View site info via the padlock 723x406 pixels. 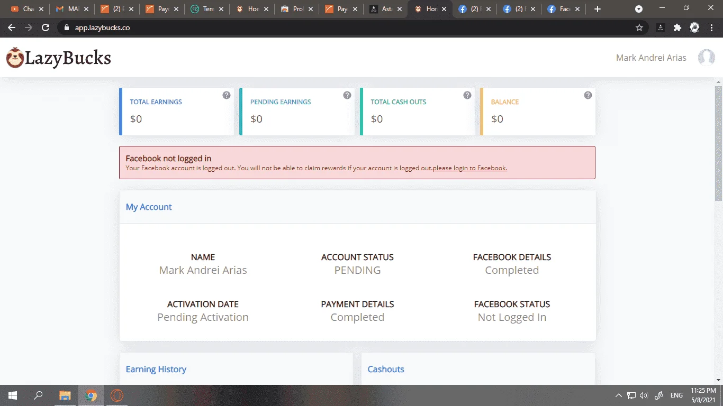tap(66, 27)
